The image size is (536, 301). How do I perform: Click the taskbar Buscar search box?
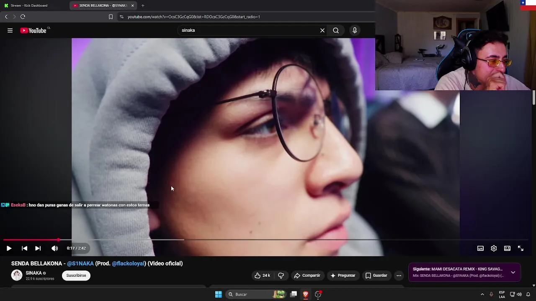(256, 294)
